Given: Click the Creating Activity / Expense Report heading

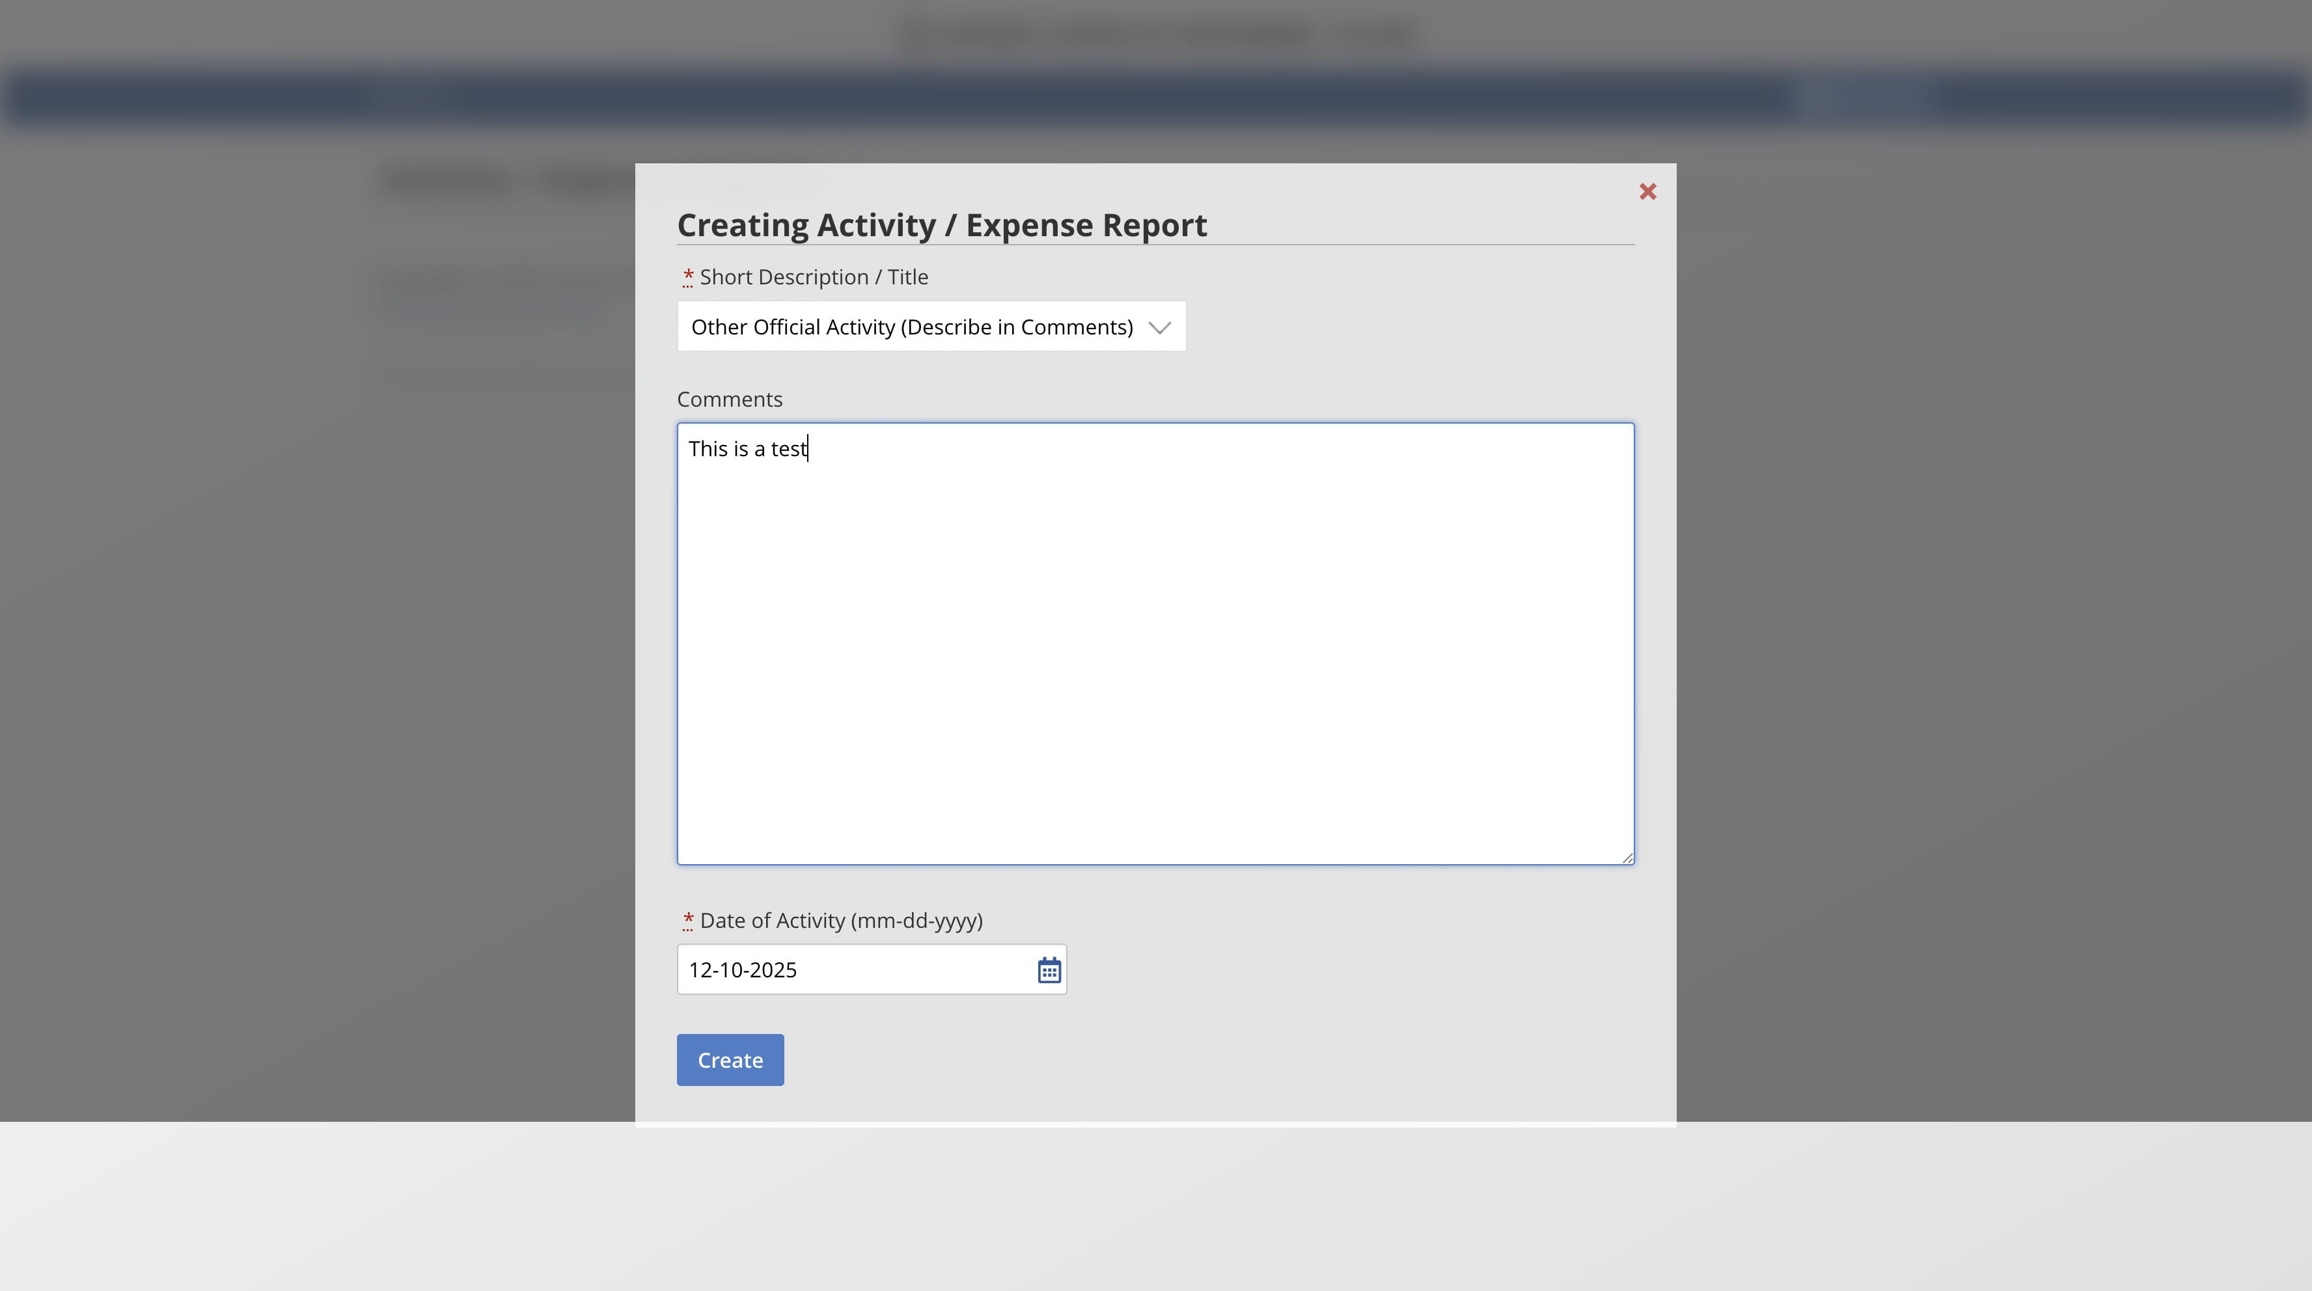Looking at the screenshot, I should click(x=941, y=224).
